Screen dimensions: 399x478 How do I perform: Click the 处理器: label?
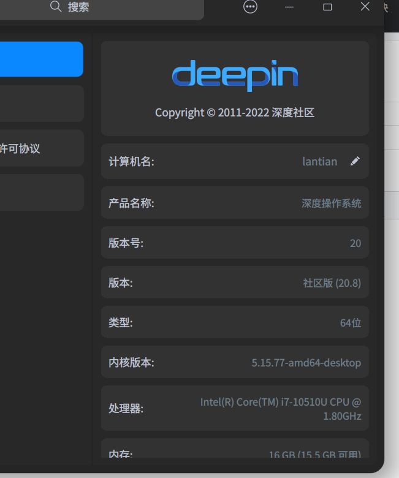[x=126, y=408]
